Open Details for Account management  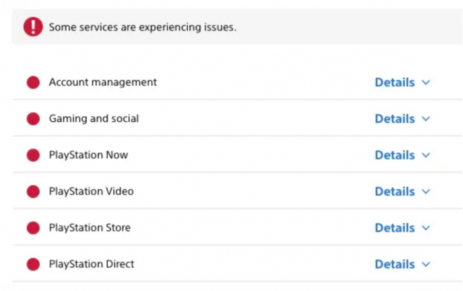click(x=395, y=82)
